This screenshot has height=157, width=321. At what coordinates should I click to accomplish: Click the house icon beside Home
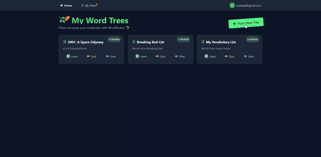tap(61, 6)
